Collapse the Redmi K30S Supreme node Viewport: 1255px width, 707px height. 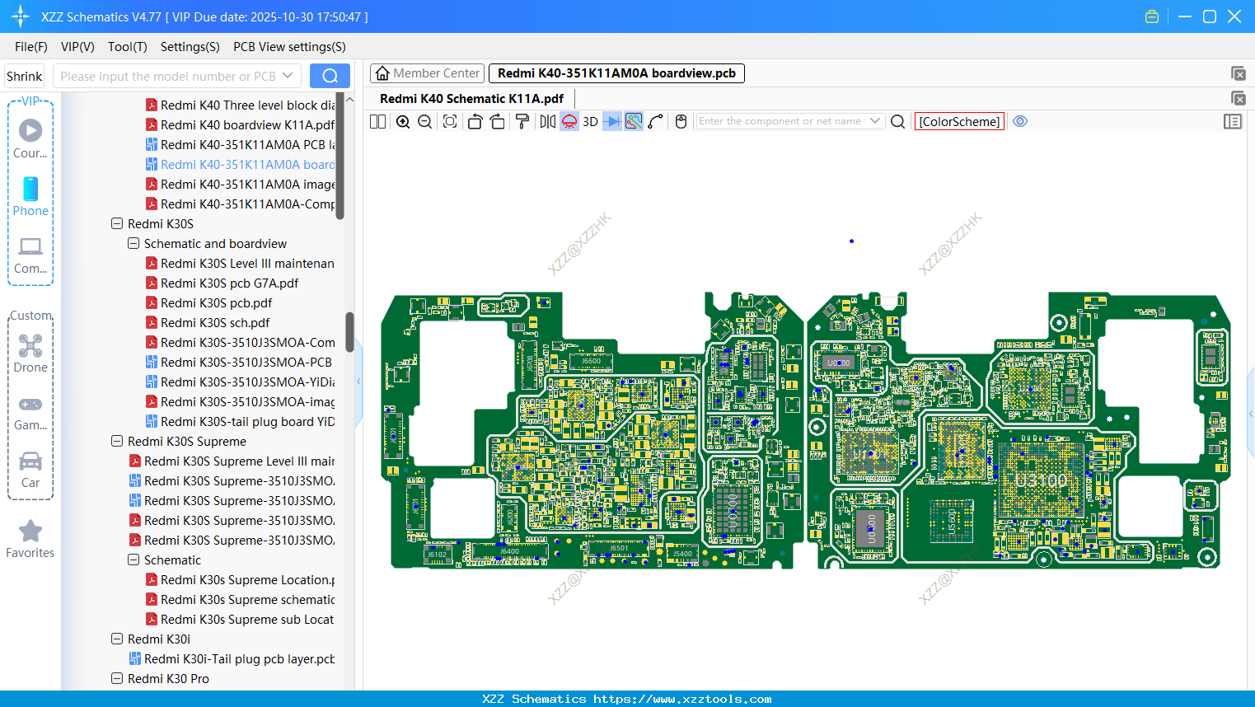[117, 441]
